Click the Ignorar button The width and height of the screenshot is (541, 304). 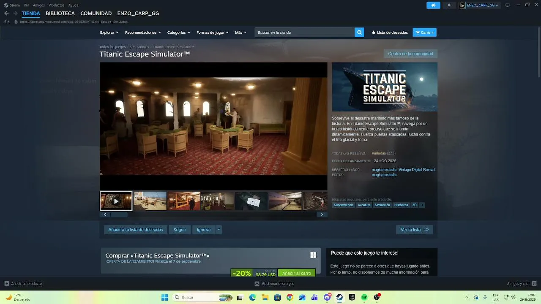click(x=204, y=230)
